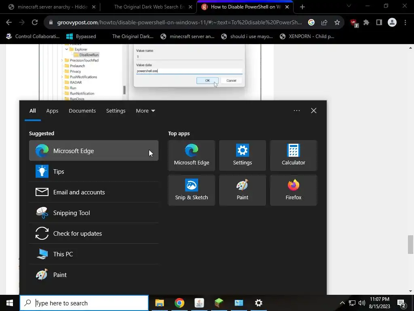
Task: Open Google Chrome from taskbar
Action: [179, 303]
